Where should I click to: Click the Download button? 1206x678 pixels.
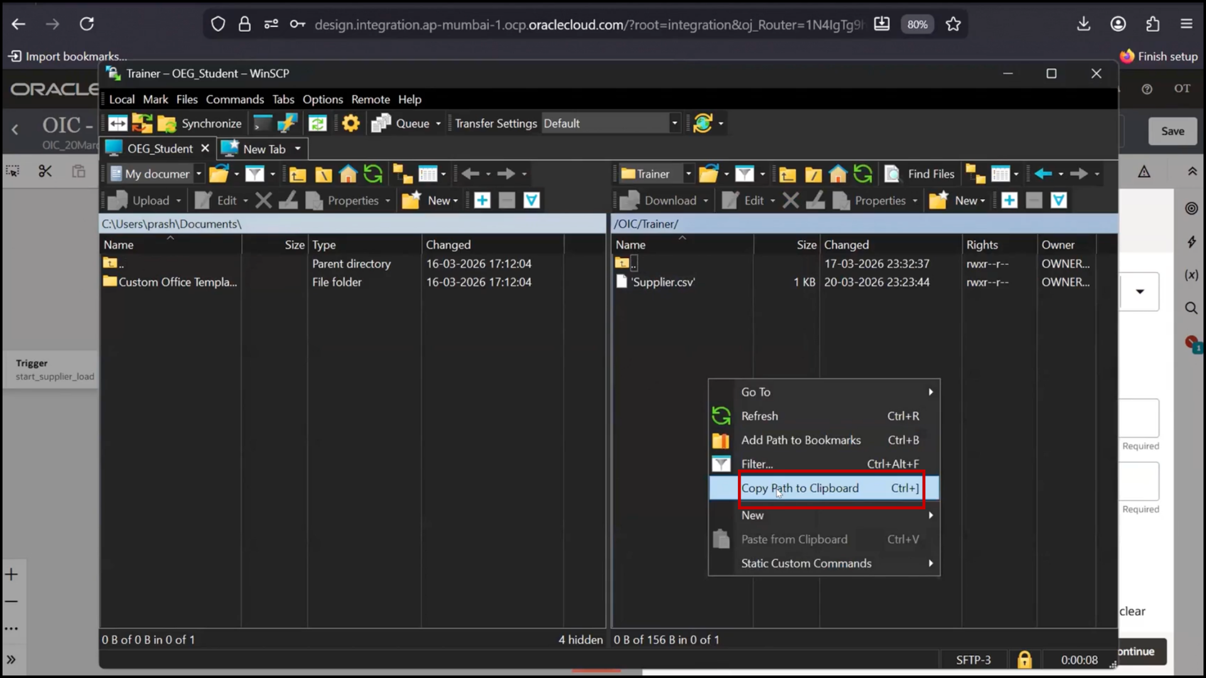click(658, 200)
